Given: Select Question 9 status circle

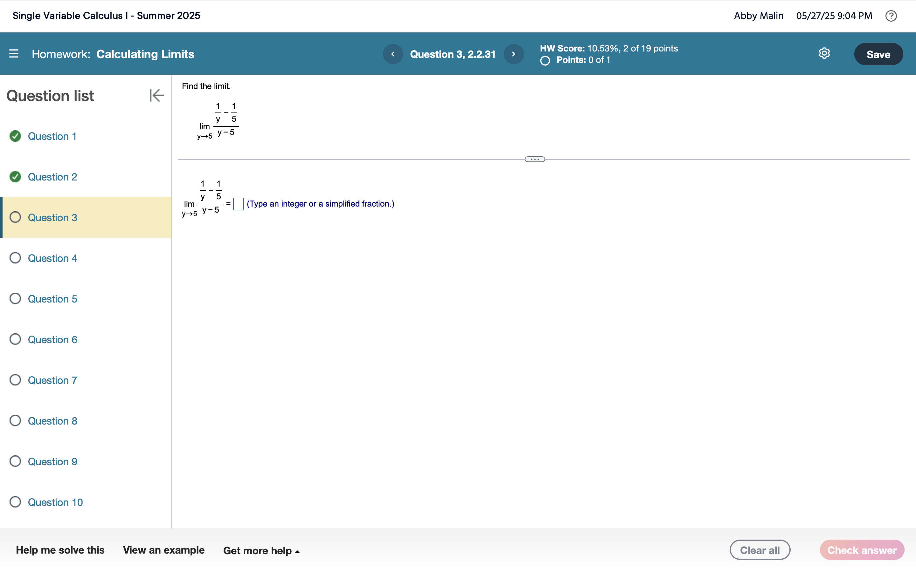Looking at the screenshot, I should 15,461.
